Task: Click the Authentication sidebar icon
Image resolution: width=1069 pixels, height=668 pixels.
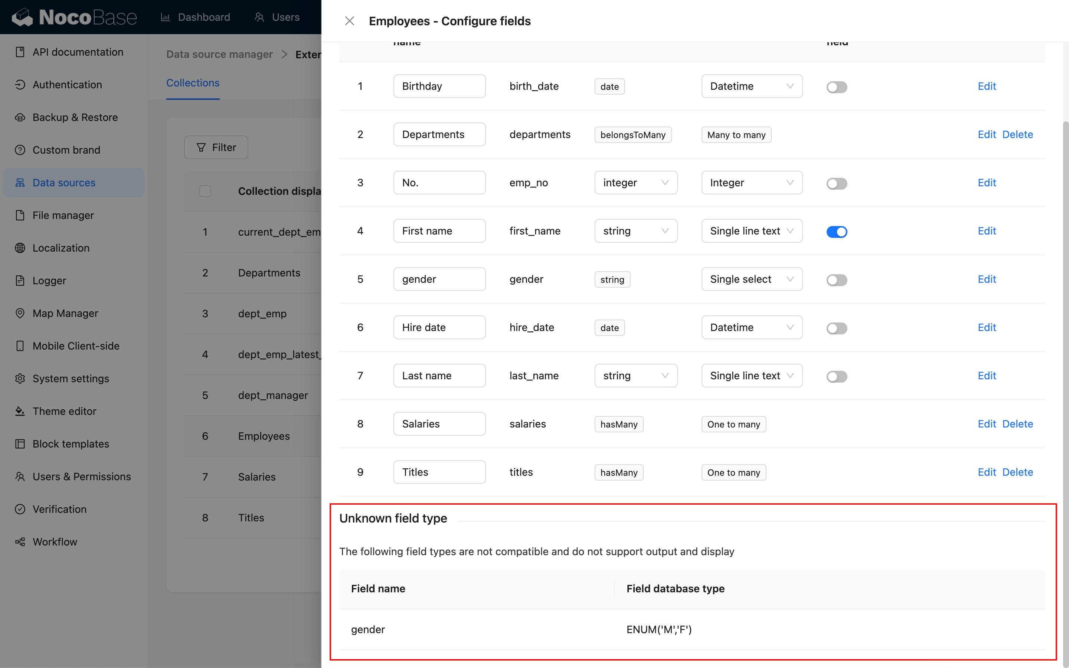Action: click(20, 85)
